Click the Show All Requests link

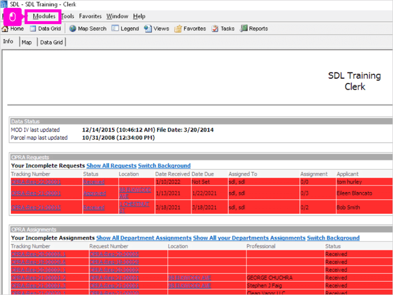click(x=111, y=166)
